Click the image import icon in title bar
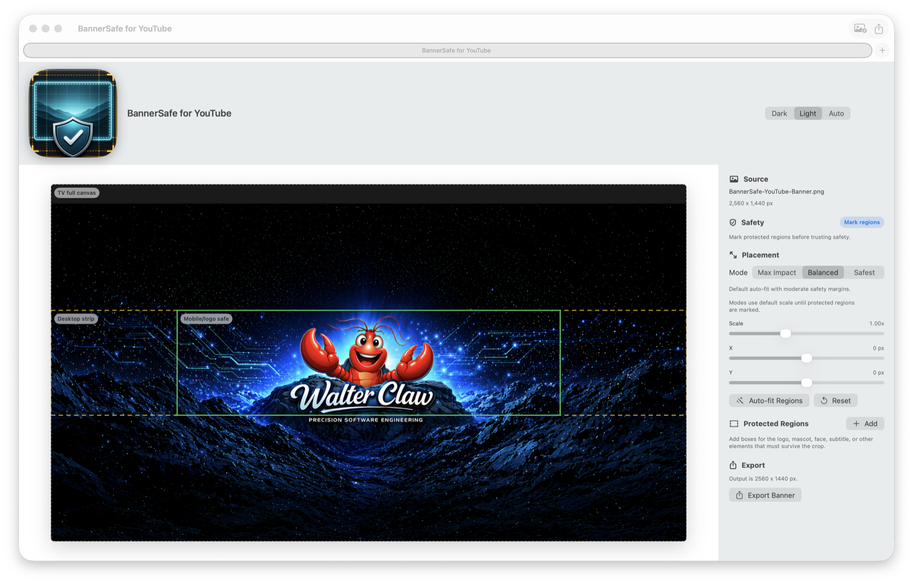The height and width of the screenshot is (584, 913). [x=860, y=28]
